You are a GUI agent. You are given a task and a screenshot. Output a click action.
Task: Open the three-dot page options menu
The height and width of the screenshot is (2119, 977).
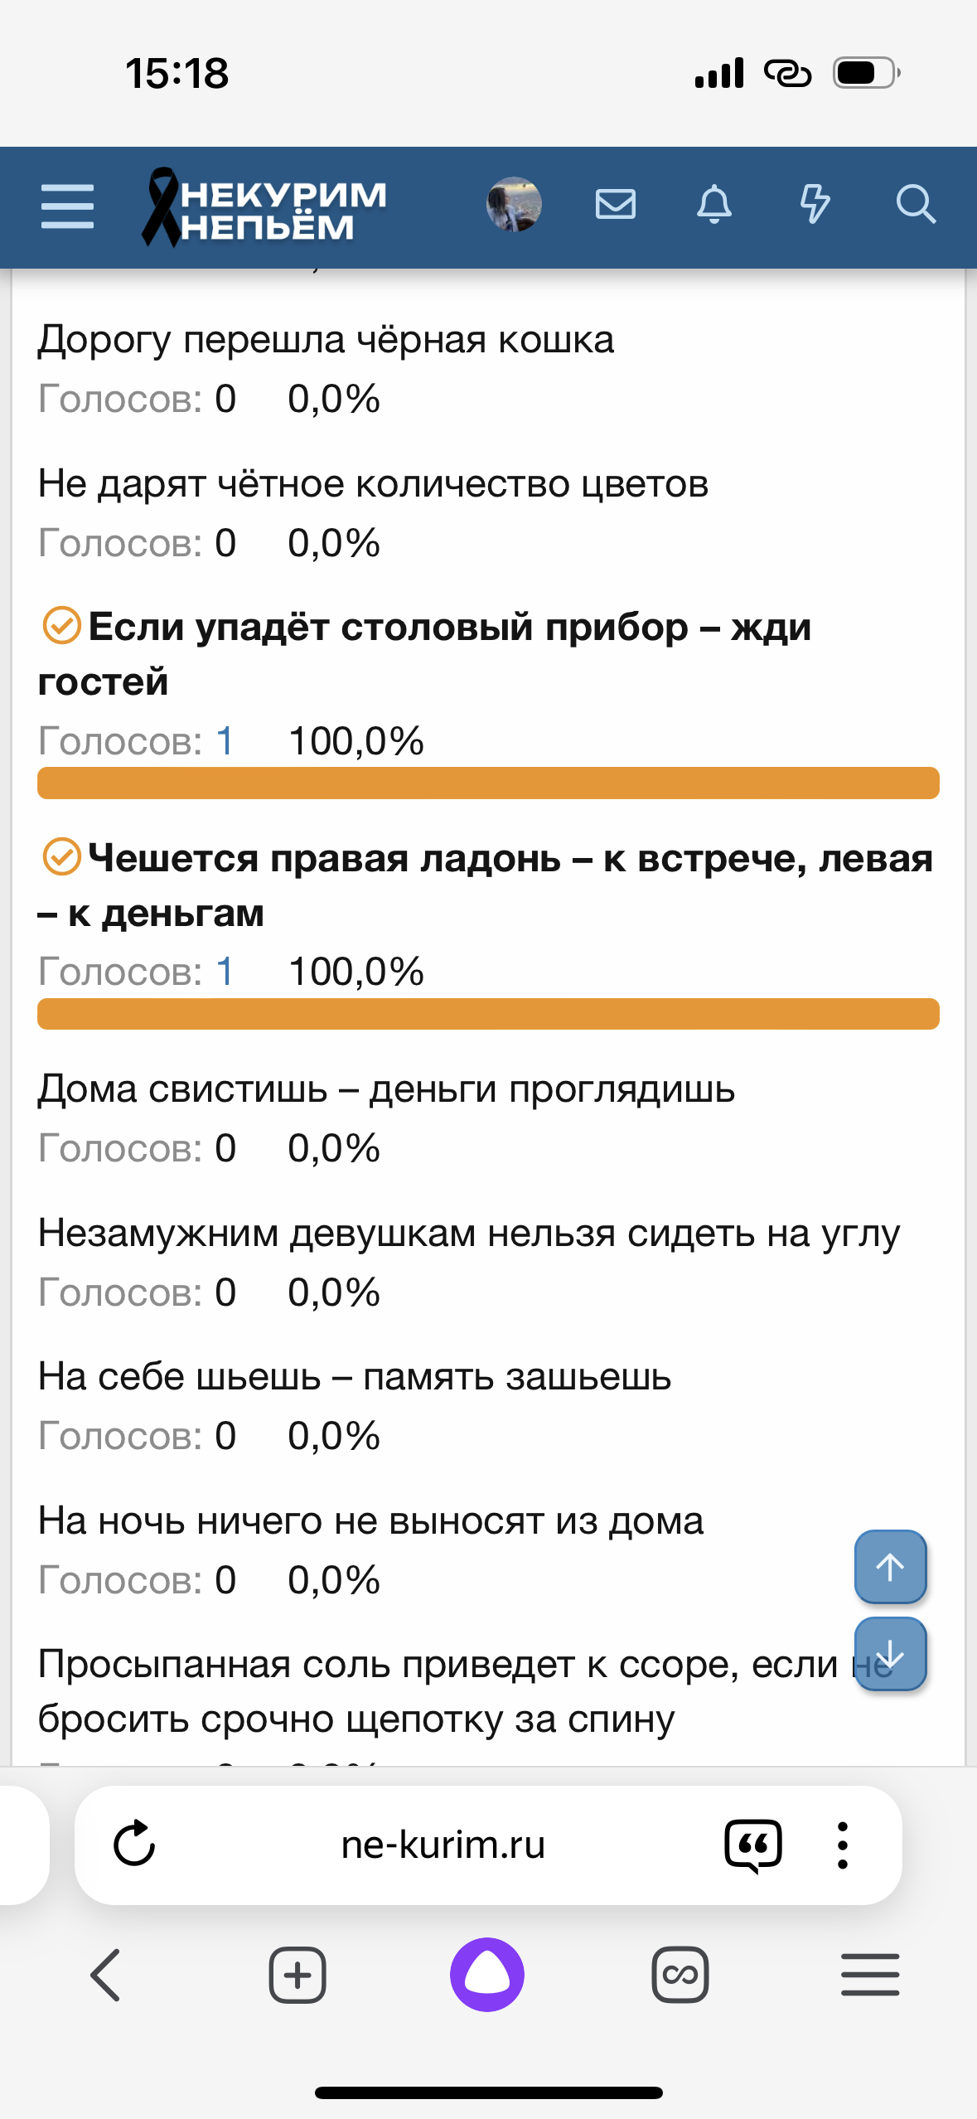click(843, 1845)
